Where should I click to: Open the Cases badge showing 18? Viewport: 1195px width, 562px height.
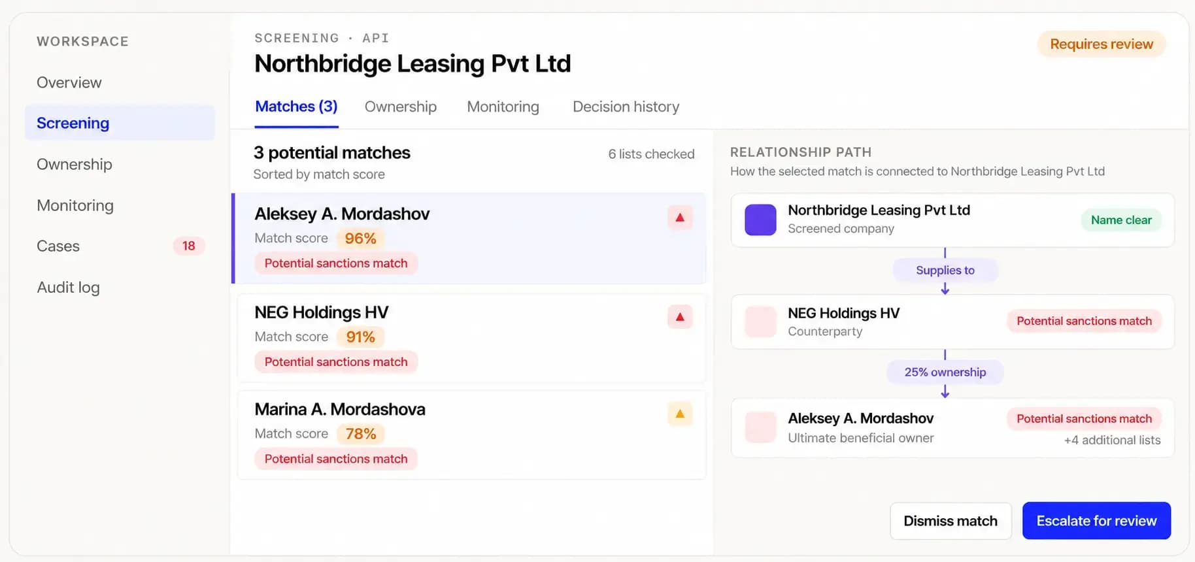(x=189, y=246)
